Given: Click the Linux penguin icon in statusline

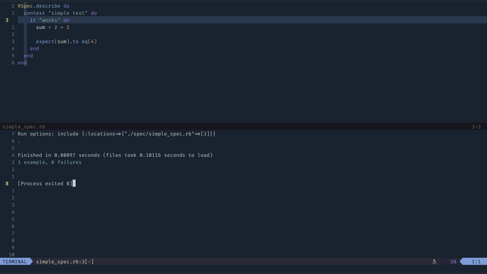Looking at the screenshot, I should 434,262.
